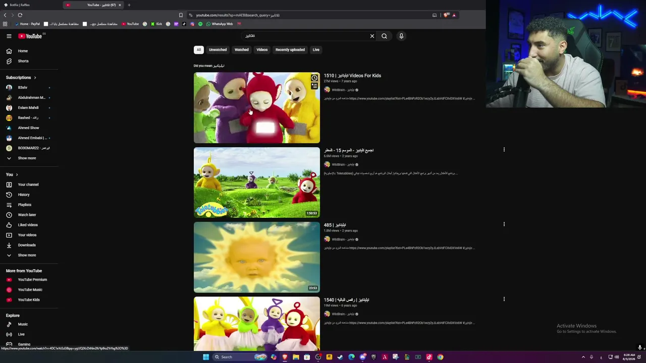This screenshot has width=646, height=363.
Task: Filter results by Watched
Action: pos(241,50)
